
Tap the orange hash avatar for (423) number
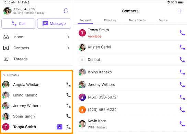[x=82, y=110]
